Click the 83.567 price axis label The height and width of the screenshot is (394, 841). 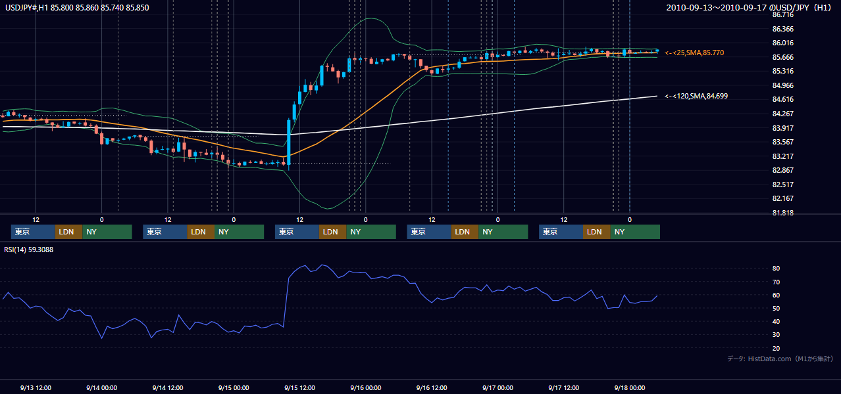pos(782,142)
